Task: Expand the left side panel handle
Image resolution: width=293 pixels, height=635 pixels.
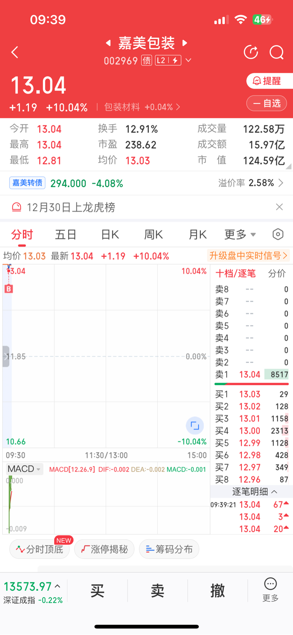Action: click(x=6, y=356)
